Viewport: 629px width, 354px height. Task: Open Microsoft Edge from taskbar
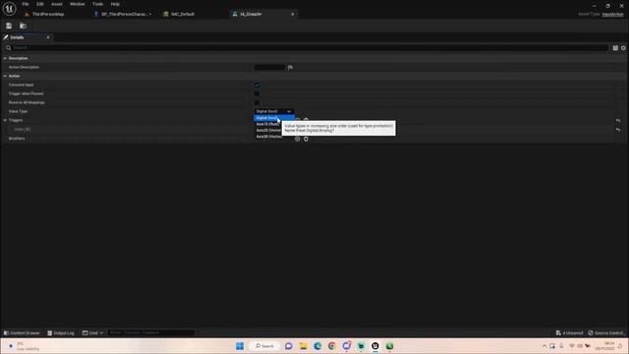[x=317, y=346]
